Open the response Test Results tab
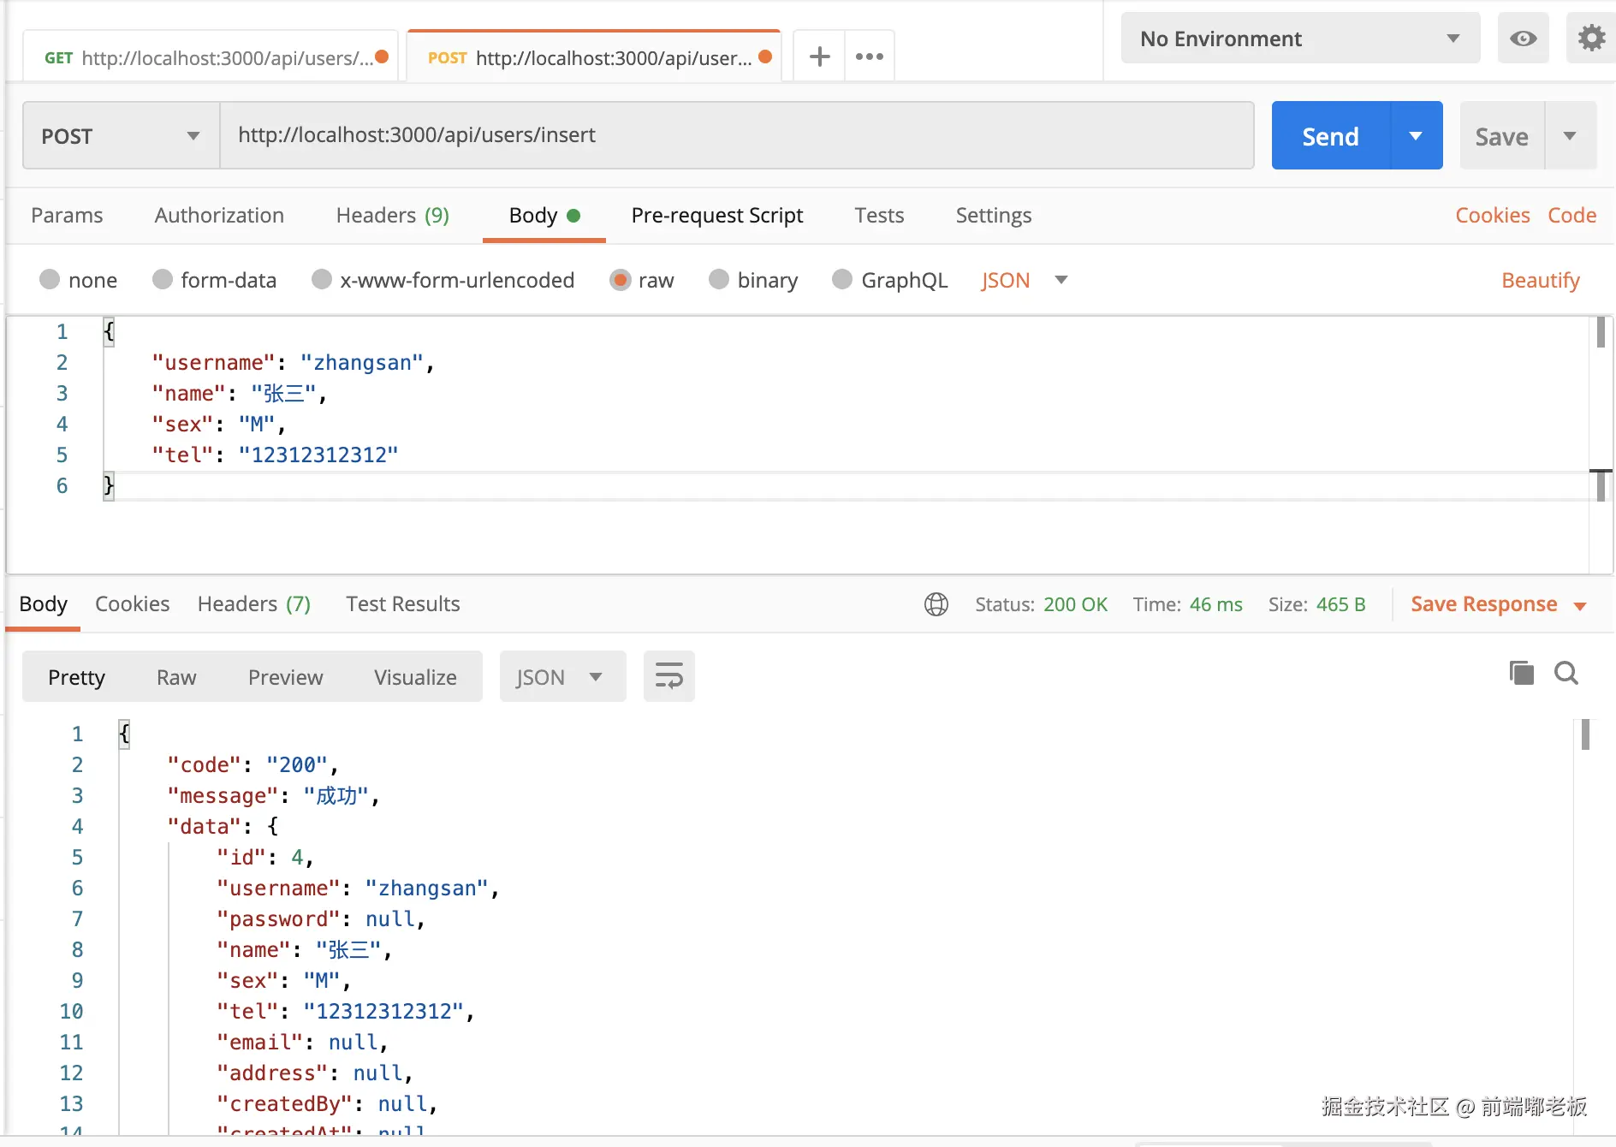1616x1147 pixels. click(402, 604)
